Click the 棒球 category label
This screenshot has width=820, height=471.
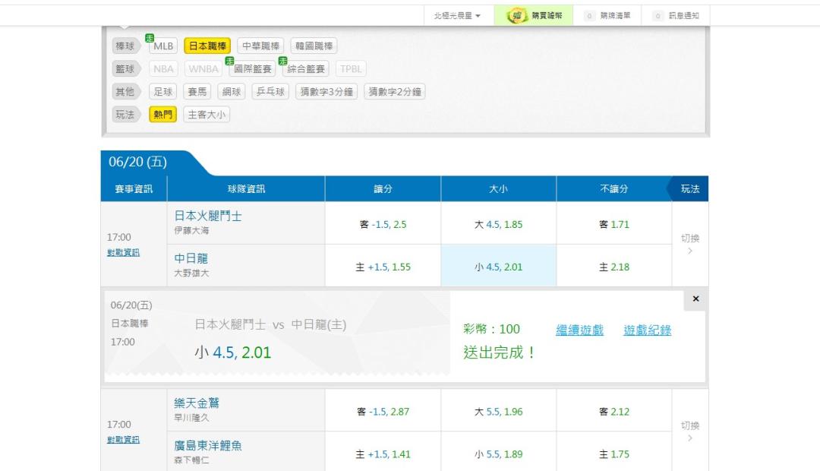coord(125,46)
